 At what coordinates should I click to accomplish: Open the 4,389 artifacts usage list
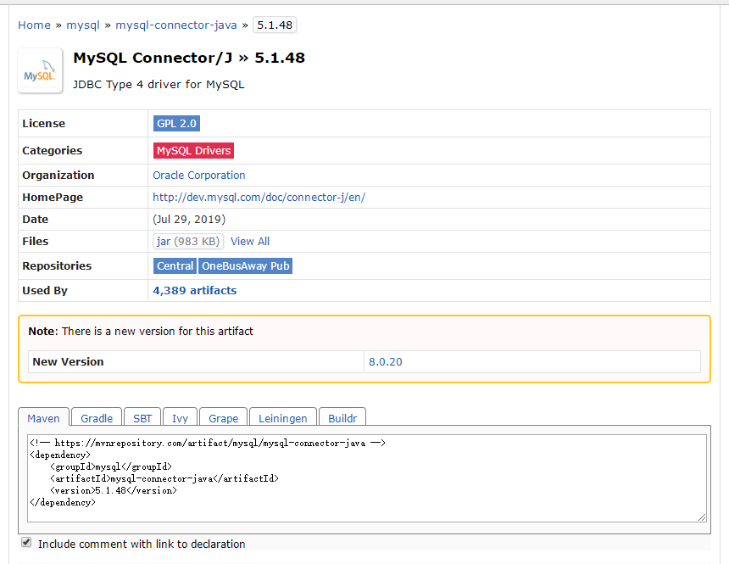(x=194, y=289)
